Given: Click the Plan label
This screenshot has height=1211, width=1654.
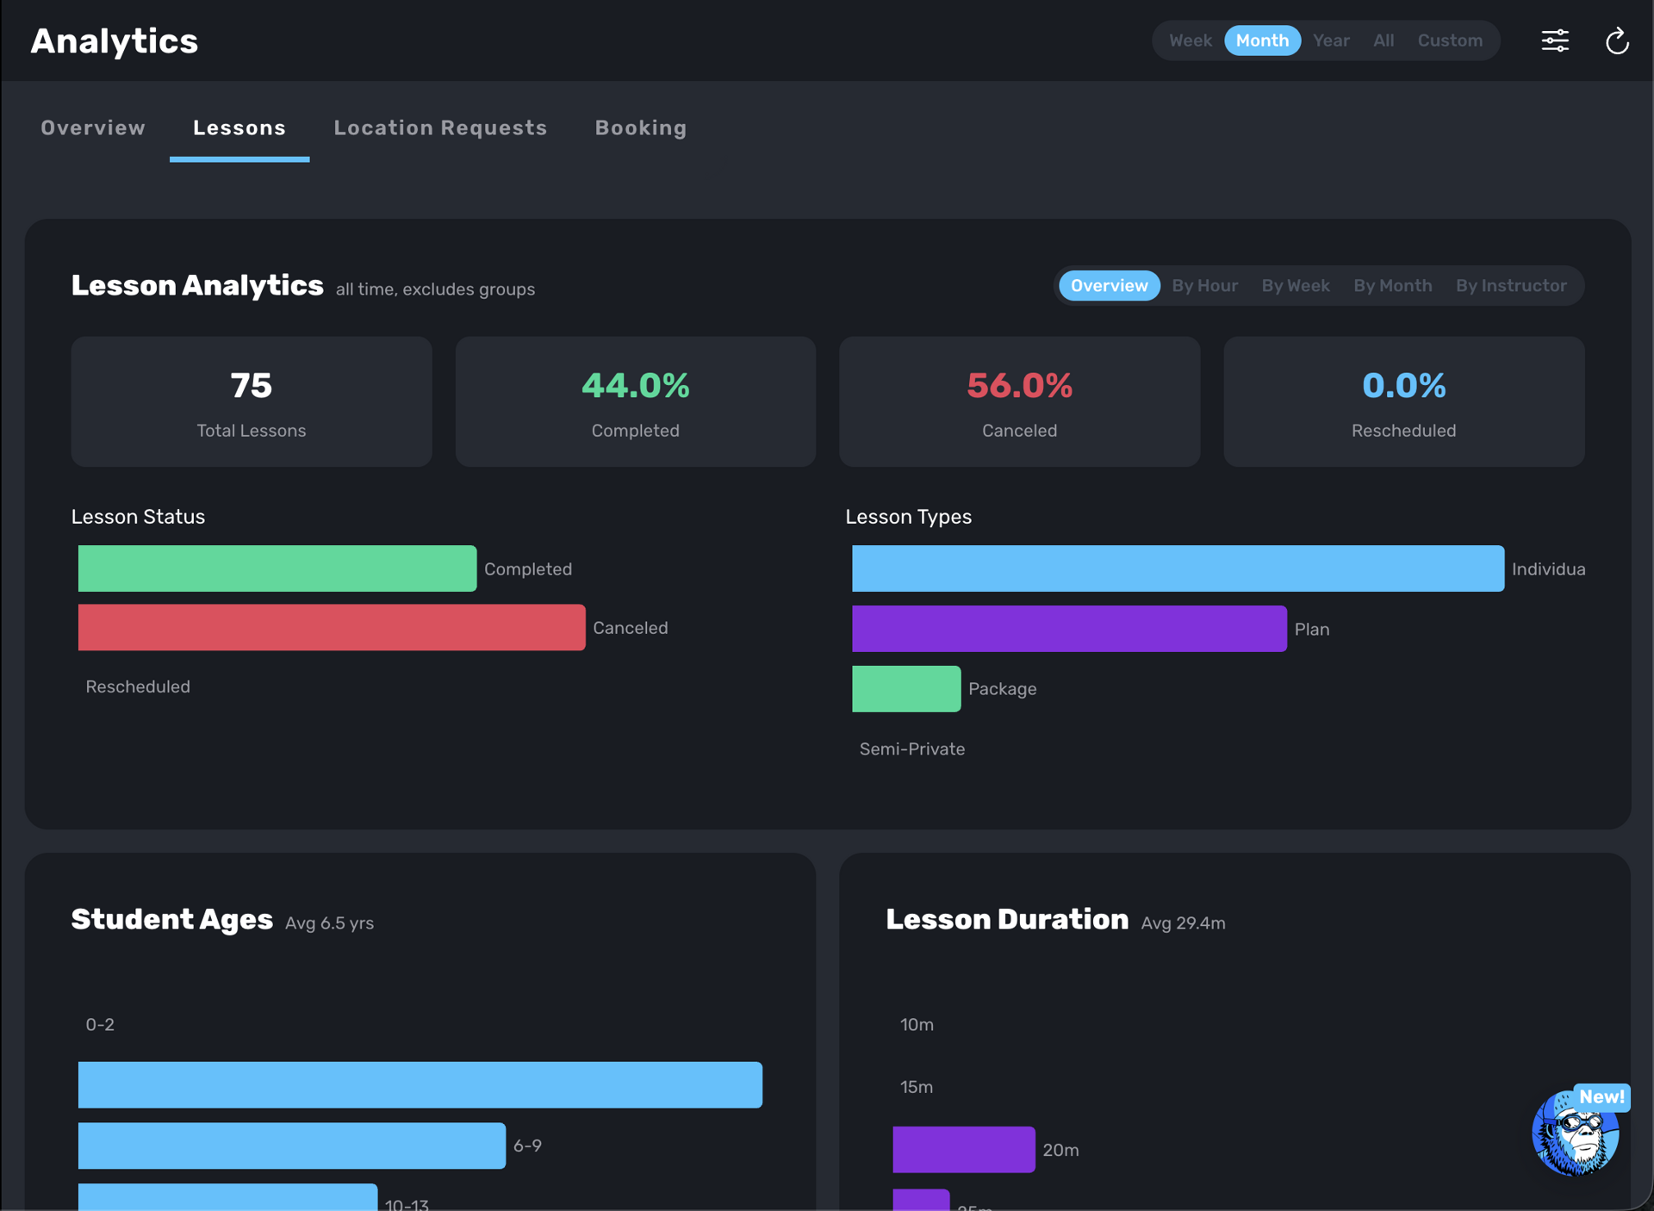Looking at the screenshot, I should coord(1312,629).
